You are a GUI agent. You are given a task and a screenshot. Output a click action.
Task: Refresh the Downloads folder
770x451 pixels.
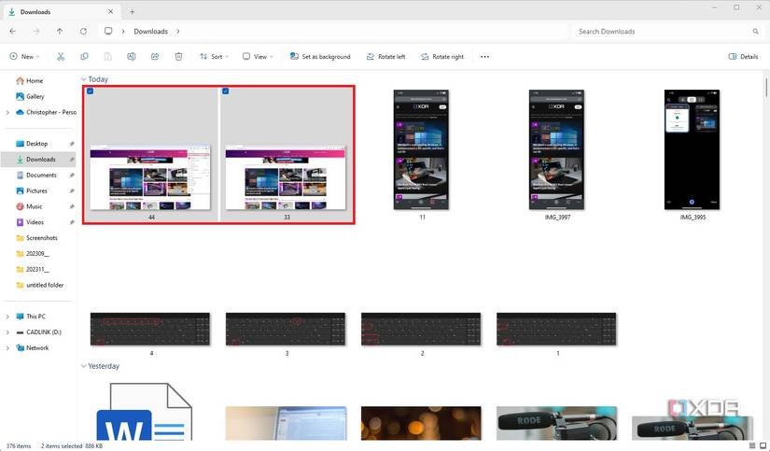click(x=83, y=31)
